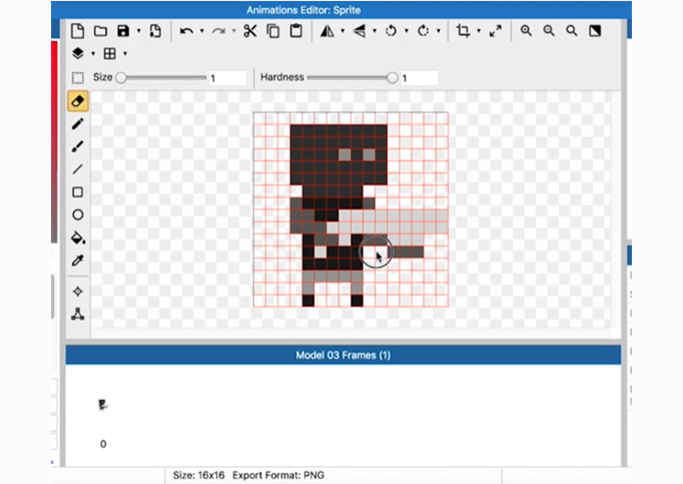This screenshot has width=683, height=484.
Task: Paste from the clipboard icon
Action: coord(296,31)
